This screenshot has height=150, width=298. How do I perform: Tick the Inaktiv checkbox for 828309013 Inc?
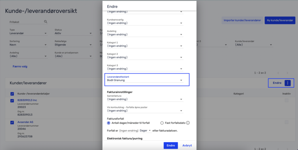[x=286, y=100]
